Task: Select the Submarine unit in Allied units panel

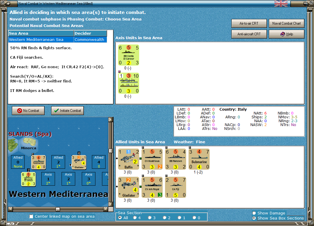Action: [199, 159]
